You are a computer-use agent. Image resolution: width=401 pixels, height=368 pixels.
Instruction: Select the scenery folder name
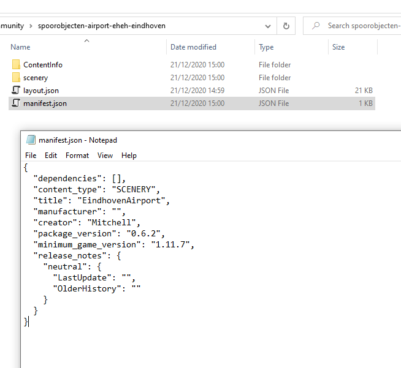36,78
